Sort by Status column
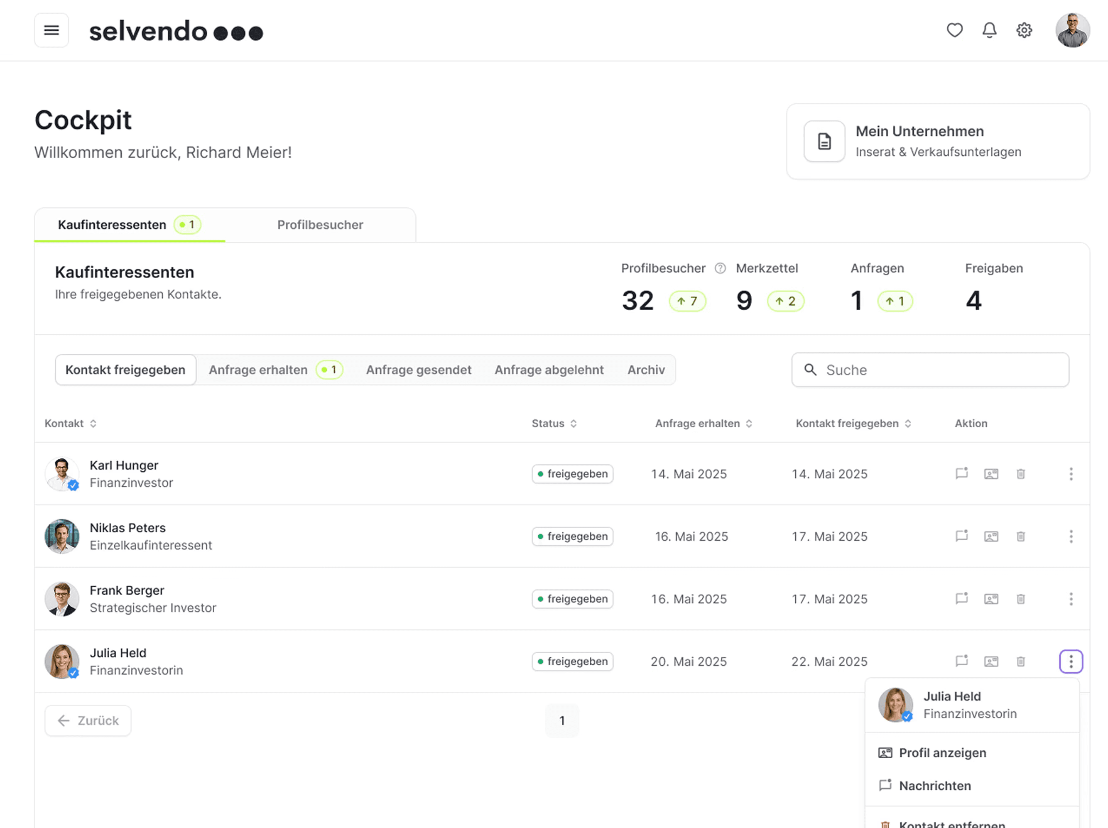Image resolution: width=1108 pixels, height=828 pixels. pyautogui.click(x=554, y=424)
